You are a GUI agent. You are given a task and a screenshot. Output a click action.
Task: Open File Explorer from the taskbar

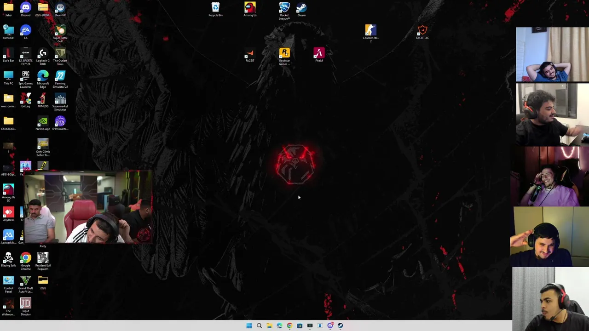pyautogui.click(x=269, y=325)
